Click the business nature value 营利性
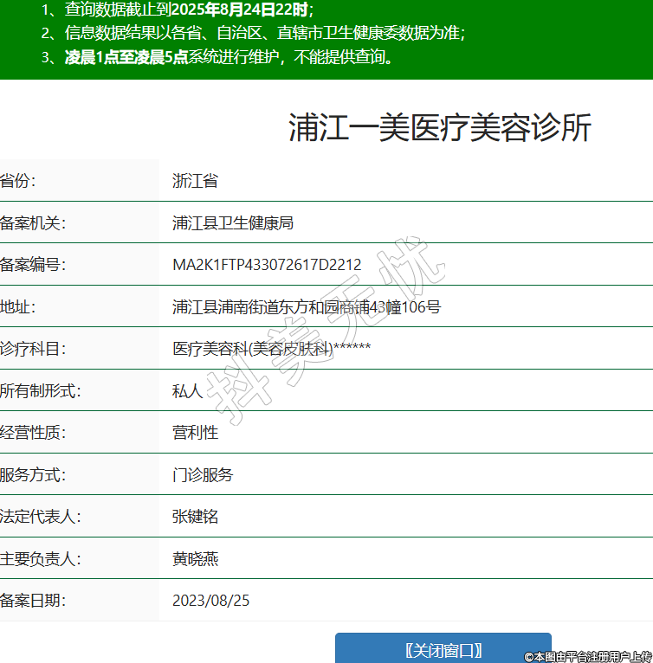653x663 pixels. [195, 433]
